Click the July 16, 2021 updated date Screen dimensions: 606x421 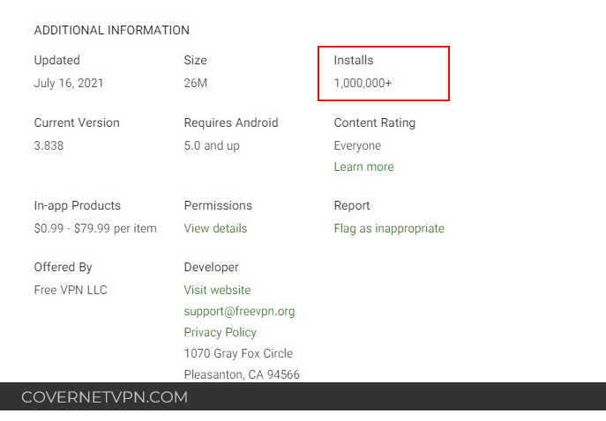[x=69, y=83]
